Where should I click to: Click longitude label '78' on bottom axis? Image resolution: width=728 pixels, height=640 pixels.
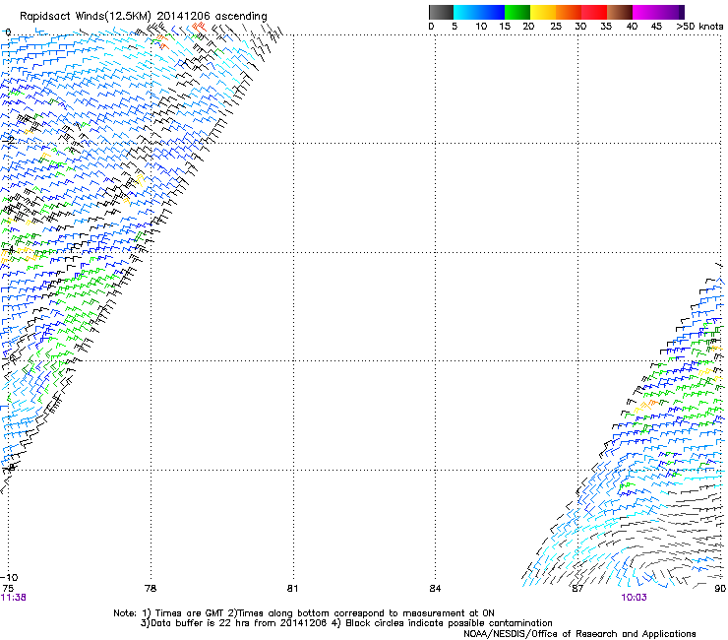click(x=151, y=589)
